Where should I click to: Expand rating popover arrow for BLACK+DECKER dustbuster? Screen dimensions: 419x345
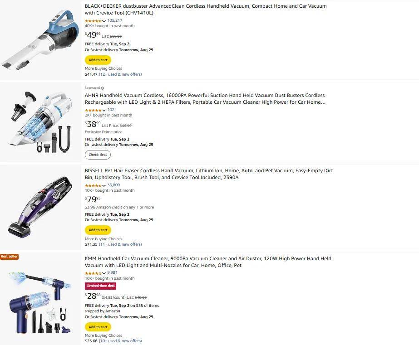(x=104, y=21)
